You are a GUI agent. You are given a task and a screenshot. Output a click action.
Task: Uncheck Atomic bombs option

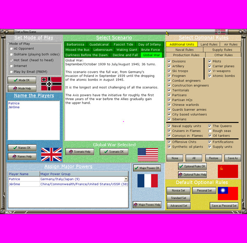click(x=210, y=76)
